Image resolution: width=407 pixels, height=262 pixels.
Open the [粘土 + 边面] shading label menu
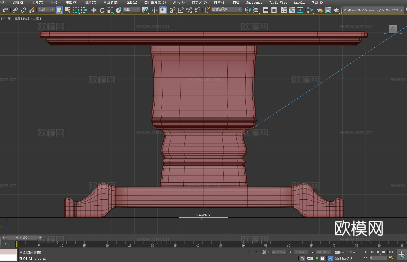(32, 19)
